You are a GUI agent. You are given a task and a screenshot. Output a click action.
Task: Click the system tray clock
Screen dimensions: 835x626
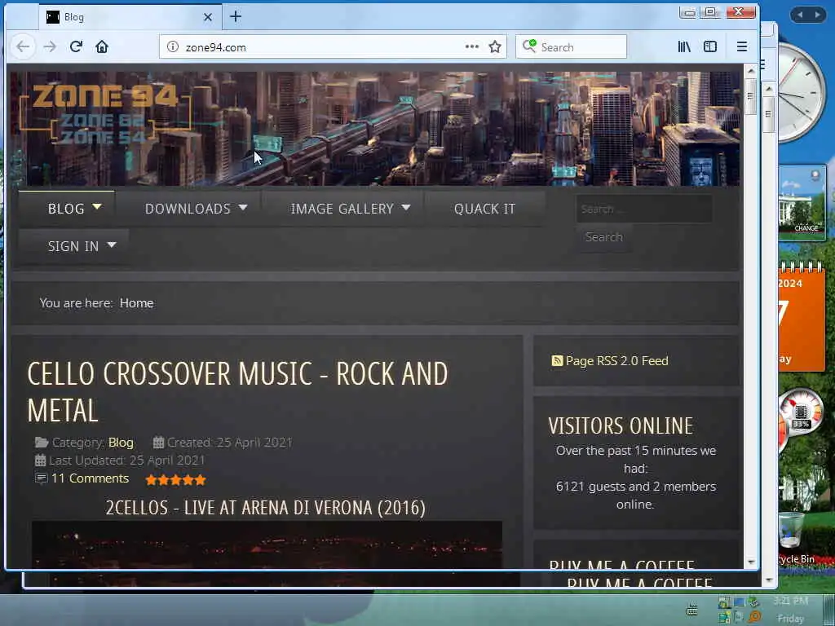(x=790, y=610)
